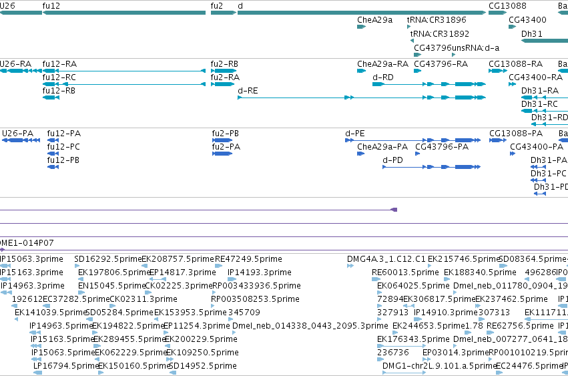Viewport: 568px width, 376px height.
Task: Click the DMG4A3_1.C12.C1 label
Action: pos(386,259)
